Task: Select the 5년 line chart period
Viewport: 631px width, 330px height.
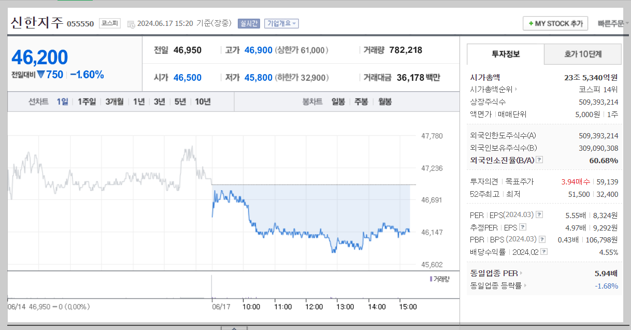Action: 180,102
